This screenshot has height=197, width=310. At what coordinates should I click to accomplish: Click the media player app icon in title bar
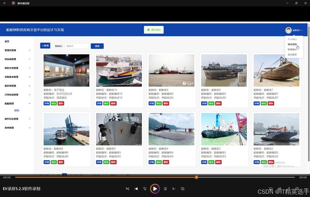[x=13, y=3]
